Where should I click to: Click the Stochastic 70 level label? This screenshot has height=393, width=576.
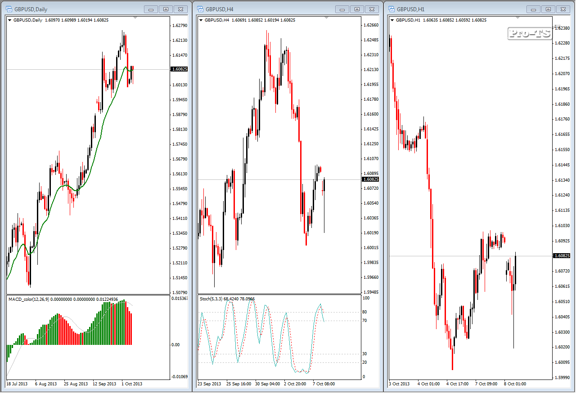click(x=364, y=321)
